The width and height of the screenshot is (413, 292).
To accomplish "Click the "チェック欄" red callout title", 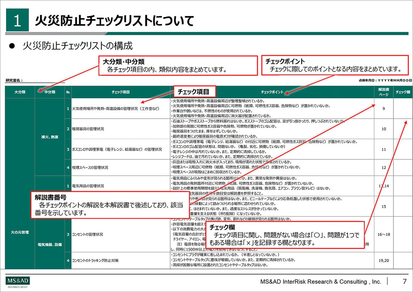I will 222,227.
